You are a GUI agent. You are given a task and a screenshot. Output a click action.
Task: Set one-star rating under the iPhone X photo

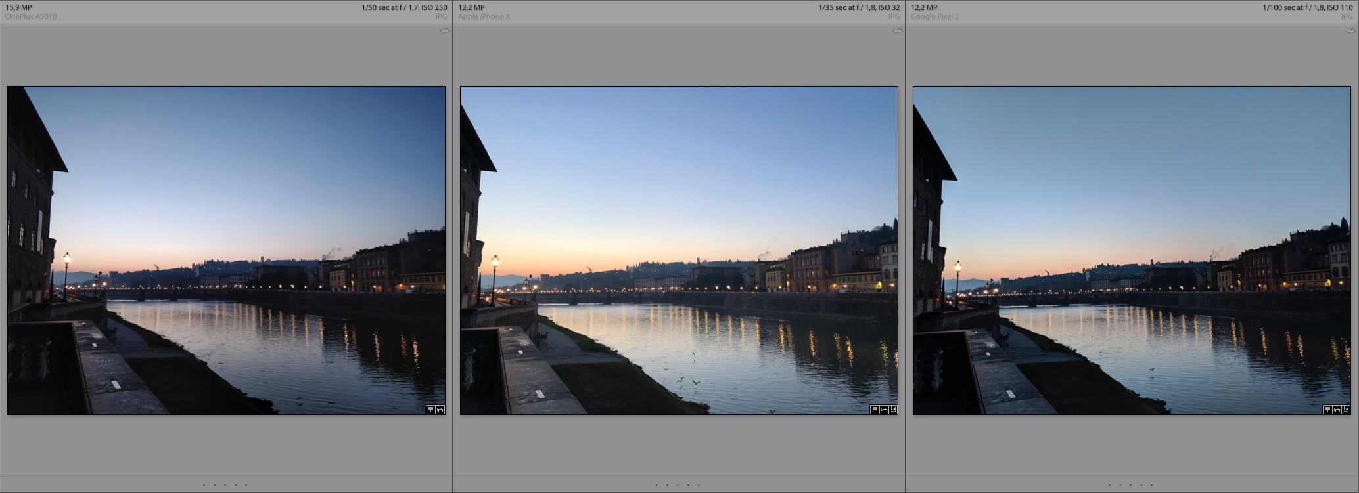[x=657, y=485]
